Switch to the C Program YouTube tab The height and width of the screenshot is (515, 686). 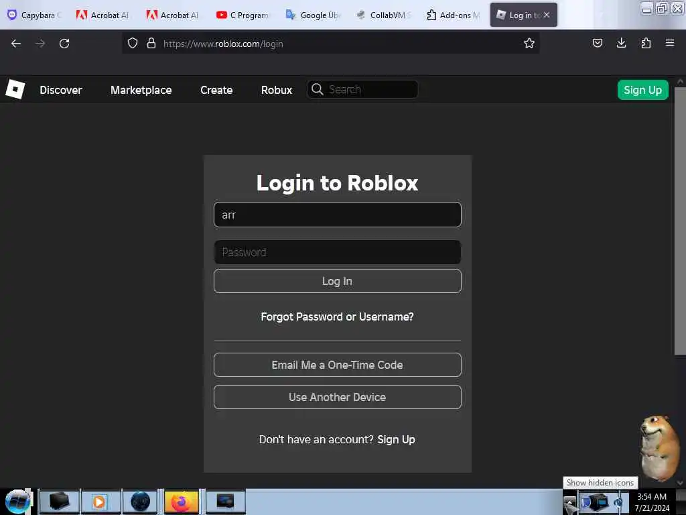click(x=243, y=15)
